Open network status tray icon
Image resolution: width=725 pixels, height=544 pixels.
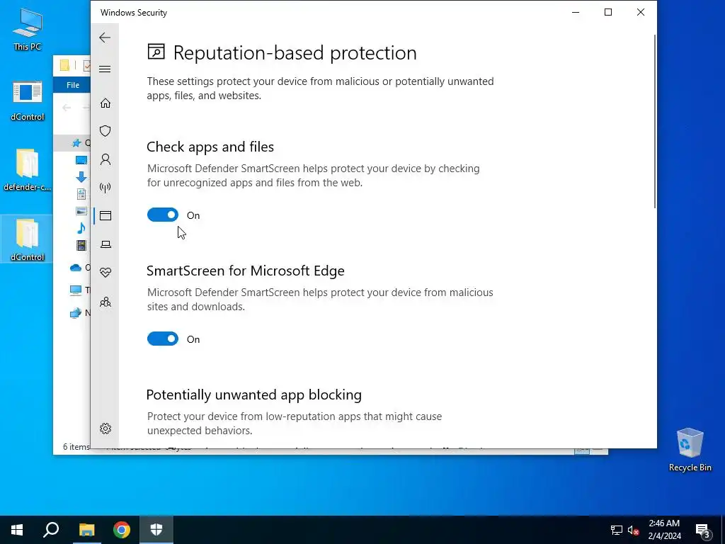[617, 530]
